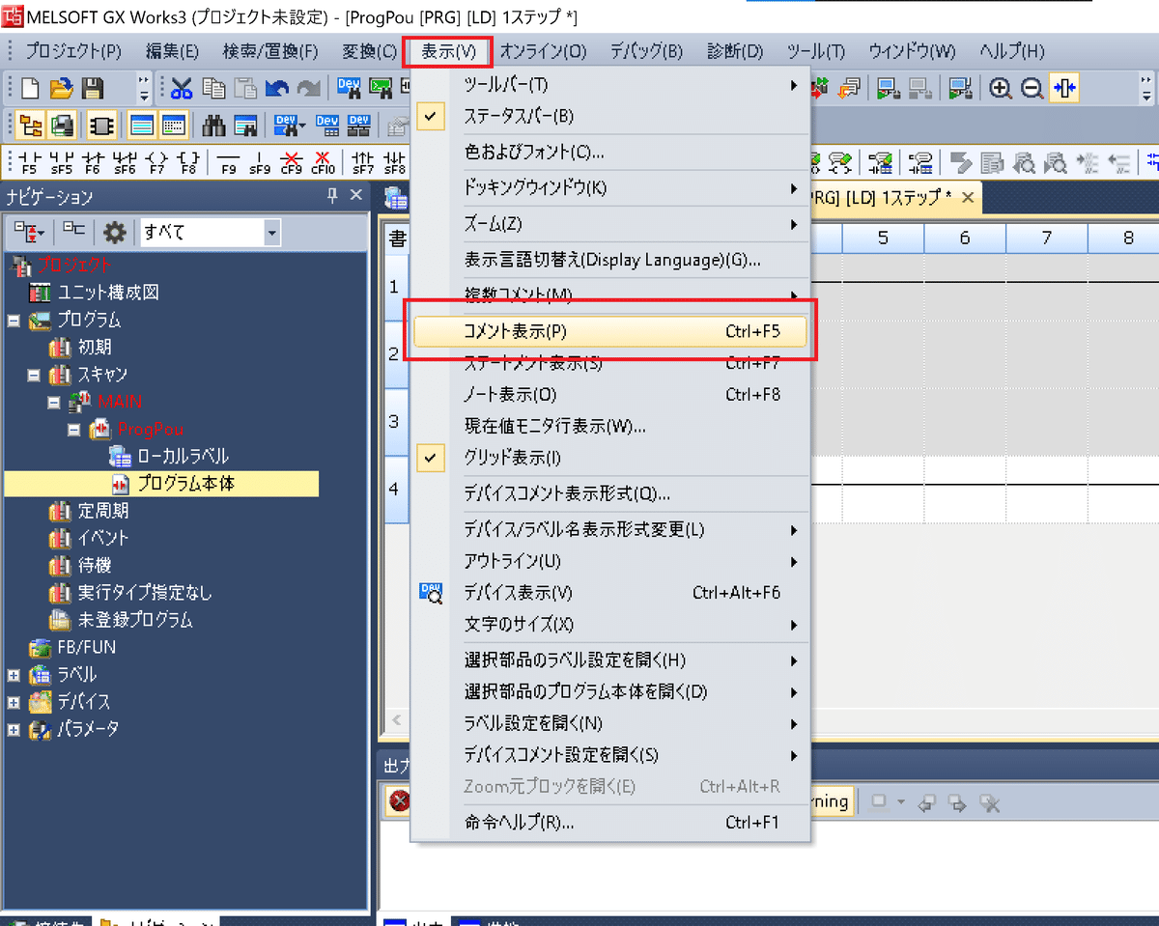Insert close contact F6 icon
This screenshot has height=926, width=1159.
[93, 161]
